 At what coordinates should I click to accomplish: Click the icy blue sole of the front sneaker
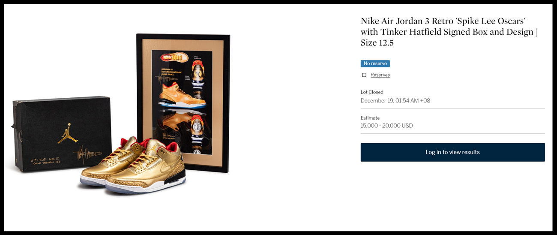click(x=146, y=187)
